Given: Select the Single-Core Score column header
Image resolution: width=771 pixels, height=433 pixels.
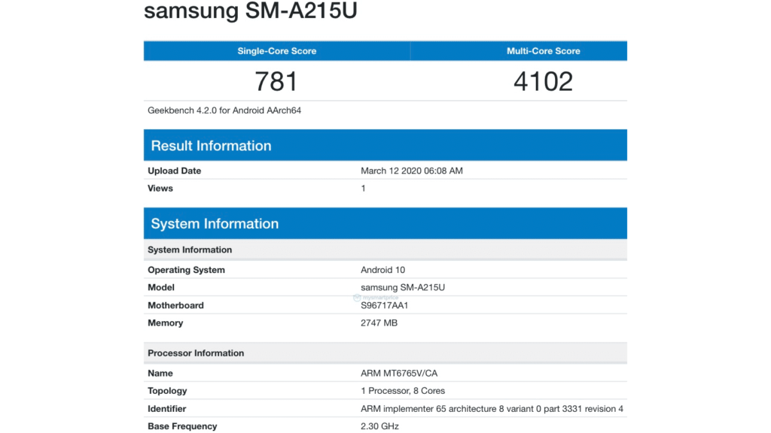Looking at the screenshot, I should coord(276,50).
